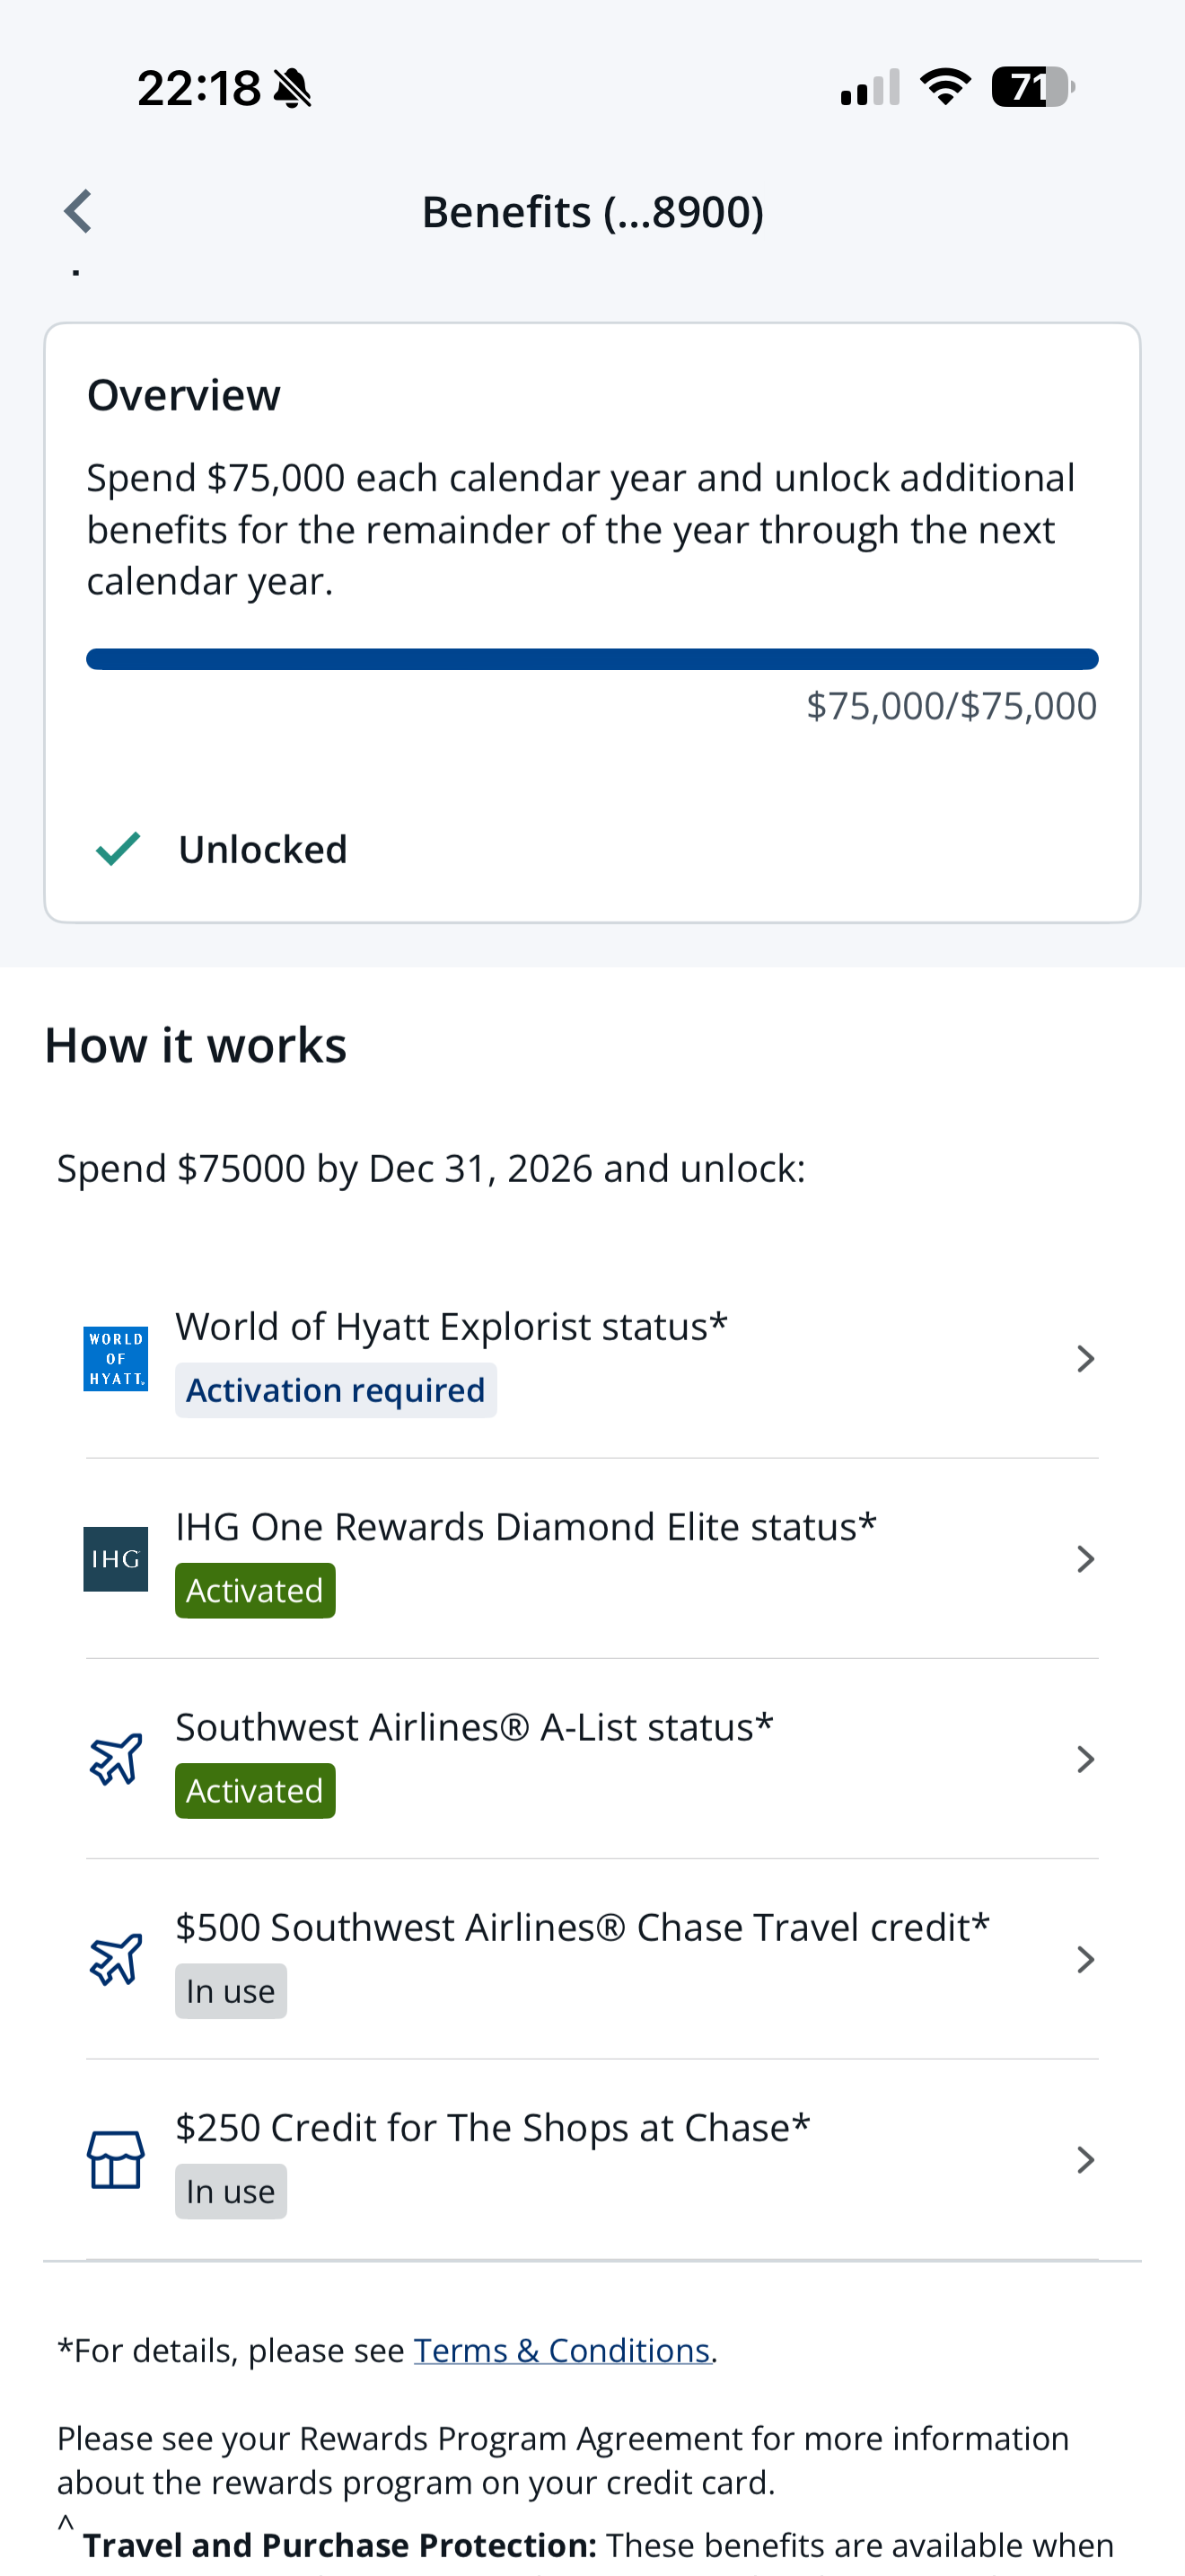The width and height of the screenshot is (1185, 2576).
Task: Tap the $75,000 spend progress bar
Action: [x=592, y=659]
